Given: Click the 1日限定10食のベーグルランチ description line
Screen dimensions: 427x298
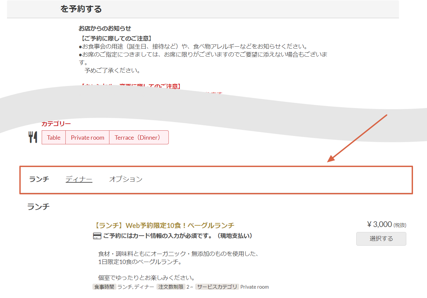Looking at the screenshot, I should [x=140, y=262].
